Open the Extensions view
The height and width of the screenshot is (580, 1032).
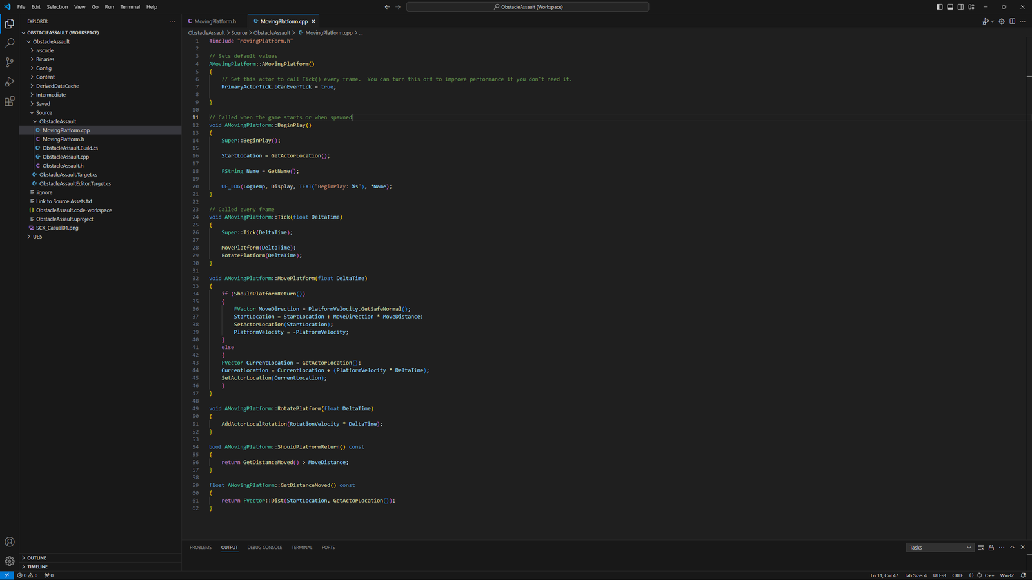click(10, 101)
